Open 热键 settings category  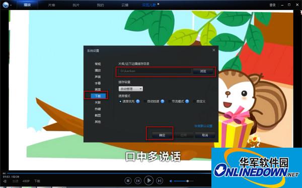(98, 109)
